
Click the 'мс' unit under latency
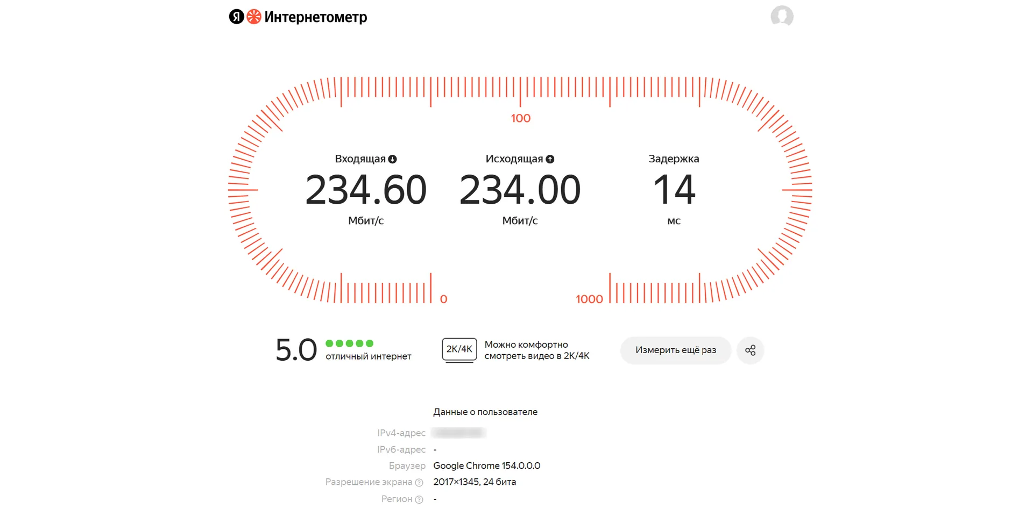(x=674, y=221)
